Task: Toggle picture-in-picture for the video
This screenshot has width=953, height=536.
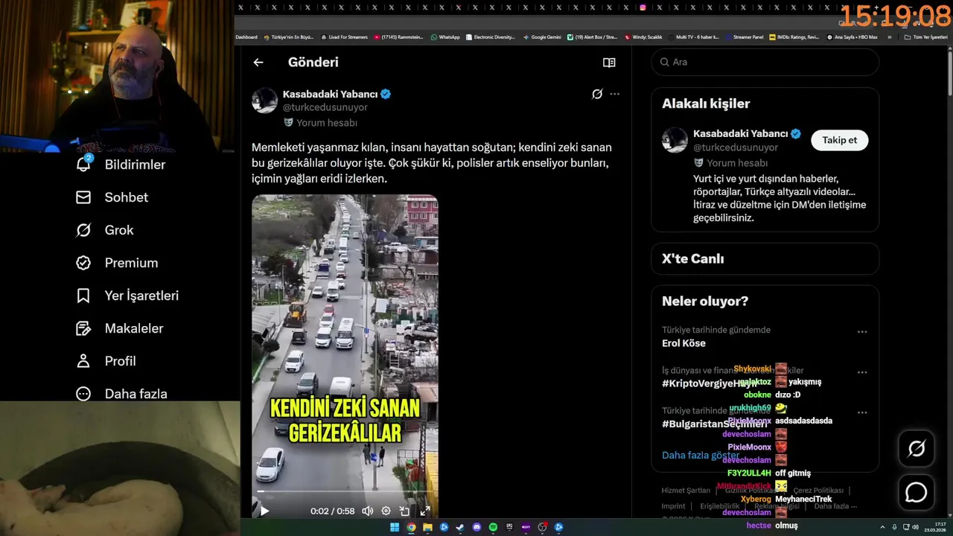Action: click(404, 511)
